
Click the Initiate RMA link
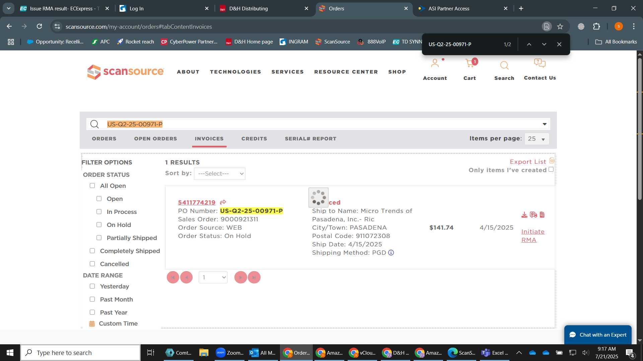[533, 236]
